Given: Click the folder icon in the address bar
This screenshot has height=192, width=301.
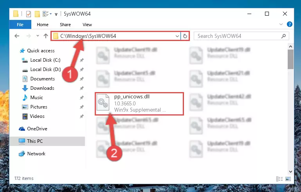Looking at the screenshot, I should pos(56,36).
